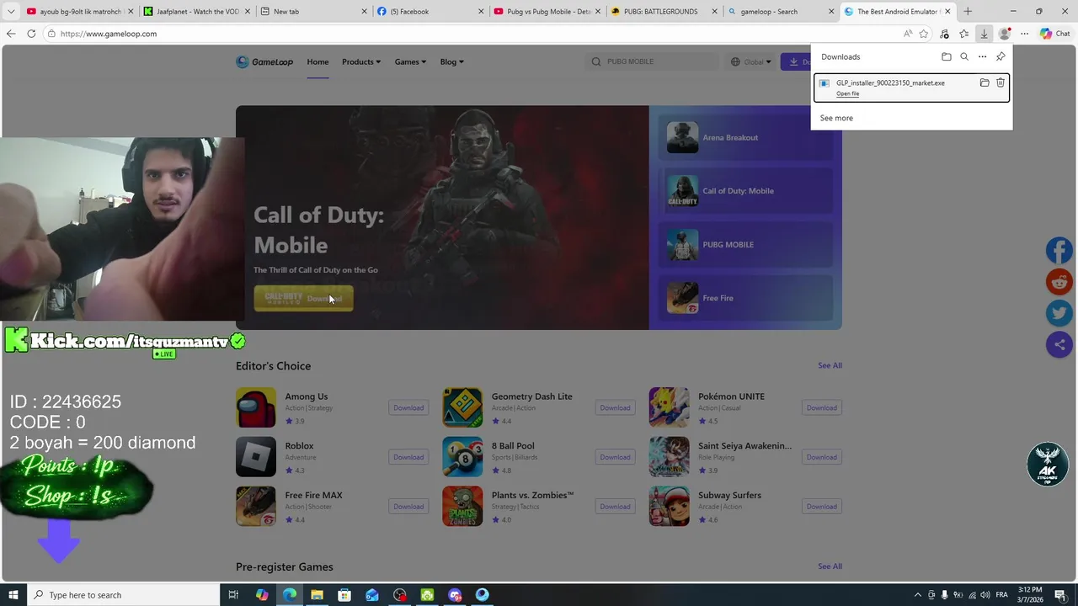Select PUBG MOBILE in banner list

[745, 245]
